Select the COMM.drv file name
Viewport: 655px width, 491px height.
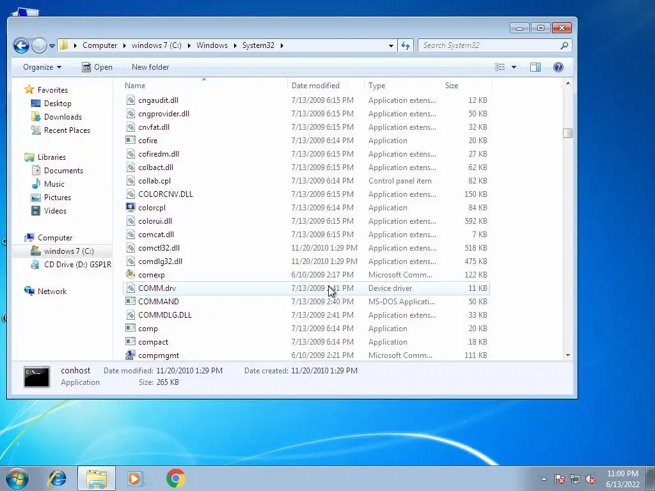tap(157, 288)
